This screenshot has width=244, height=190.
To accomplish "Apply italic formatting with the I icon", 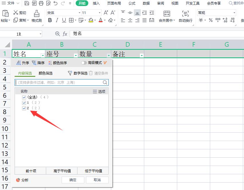I will (57, 20).
